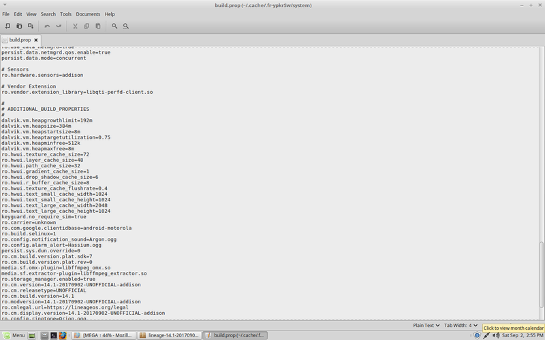This screenshot has width=545, height=340.
Task: Redo the last edit via toolbar
Action: (x=59, y=26)
